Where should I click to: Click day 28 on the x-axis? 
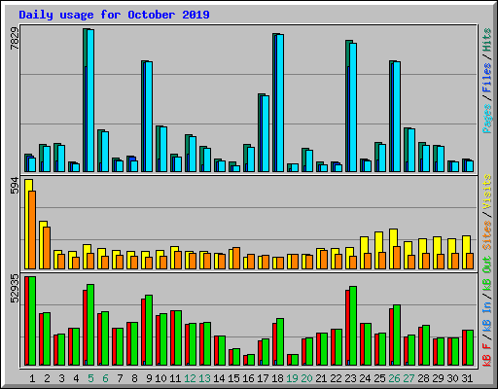tap(423, 378)
